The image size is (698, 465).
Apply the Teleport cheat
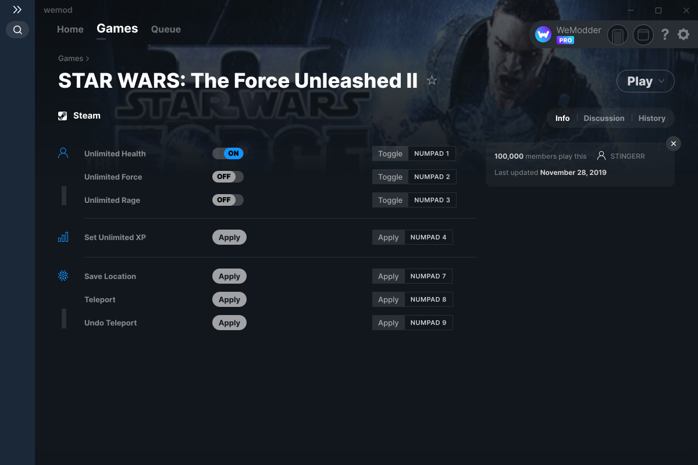point(229,299)
